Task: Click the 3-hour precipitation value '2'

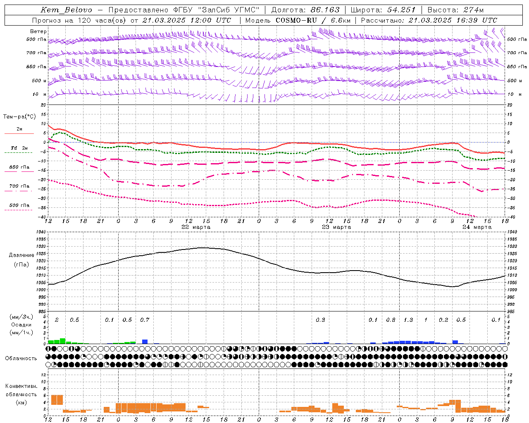Action: (x=57, y=320)
